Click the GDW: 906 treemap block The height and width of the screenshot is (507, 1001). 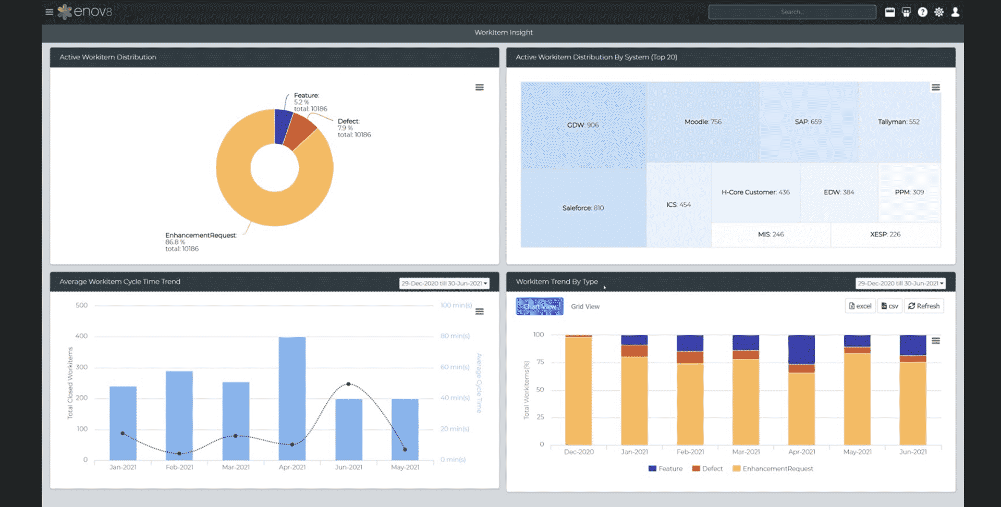pos(582,125)
